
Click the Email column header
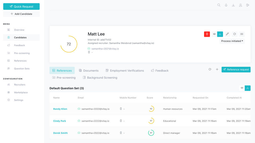click(81, 98)
